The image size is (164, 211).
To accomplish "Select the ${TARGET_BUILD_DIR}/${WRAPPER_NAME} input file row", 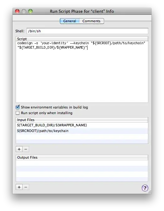I will tap(82, 125).
